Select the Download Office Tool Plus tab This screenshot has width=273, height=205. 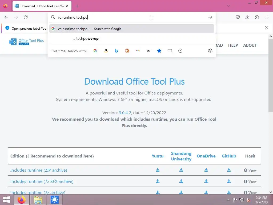pyautogui.click(x=42, y=6)
